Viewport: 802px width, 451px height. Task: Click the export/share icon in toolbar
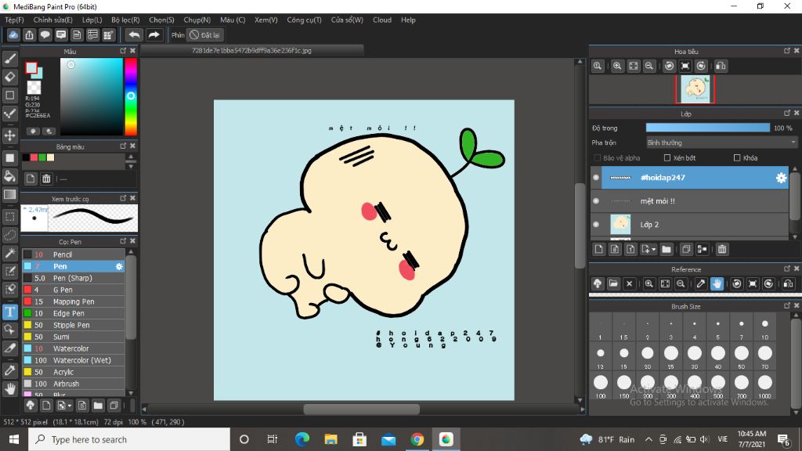pyautogui.click(x=29, y=34)
